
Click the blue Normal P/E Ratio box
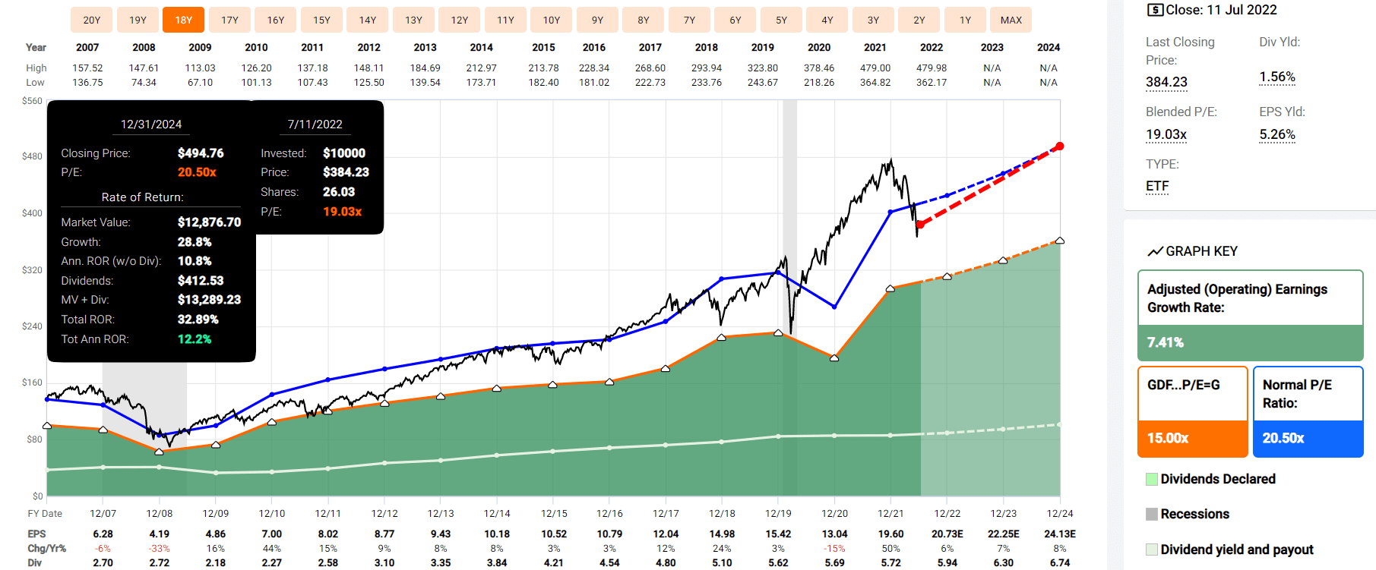(x=1308, y=411)
